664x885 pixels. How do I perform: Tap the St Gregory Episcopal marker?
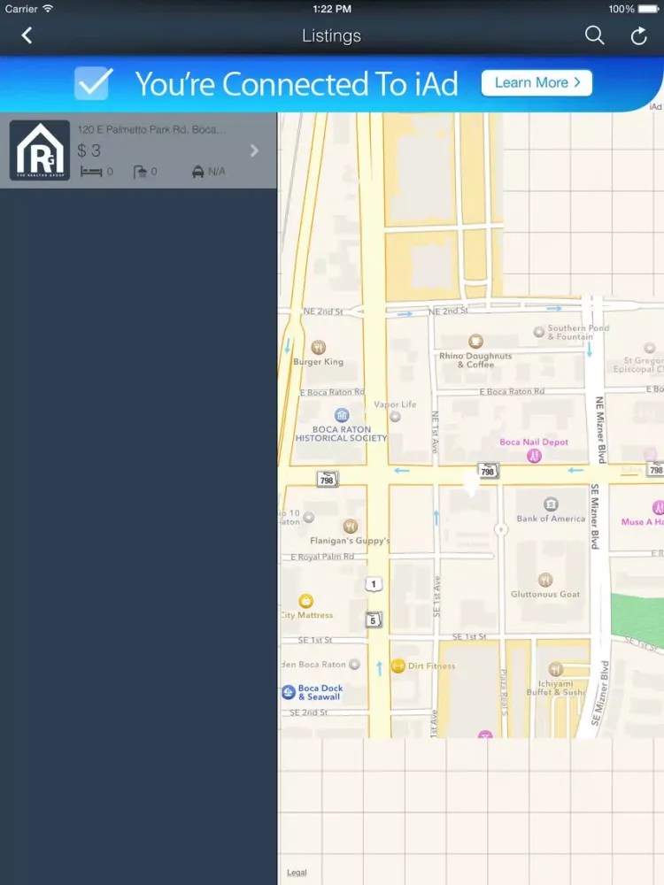649,348
